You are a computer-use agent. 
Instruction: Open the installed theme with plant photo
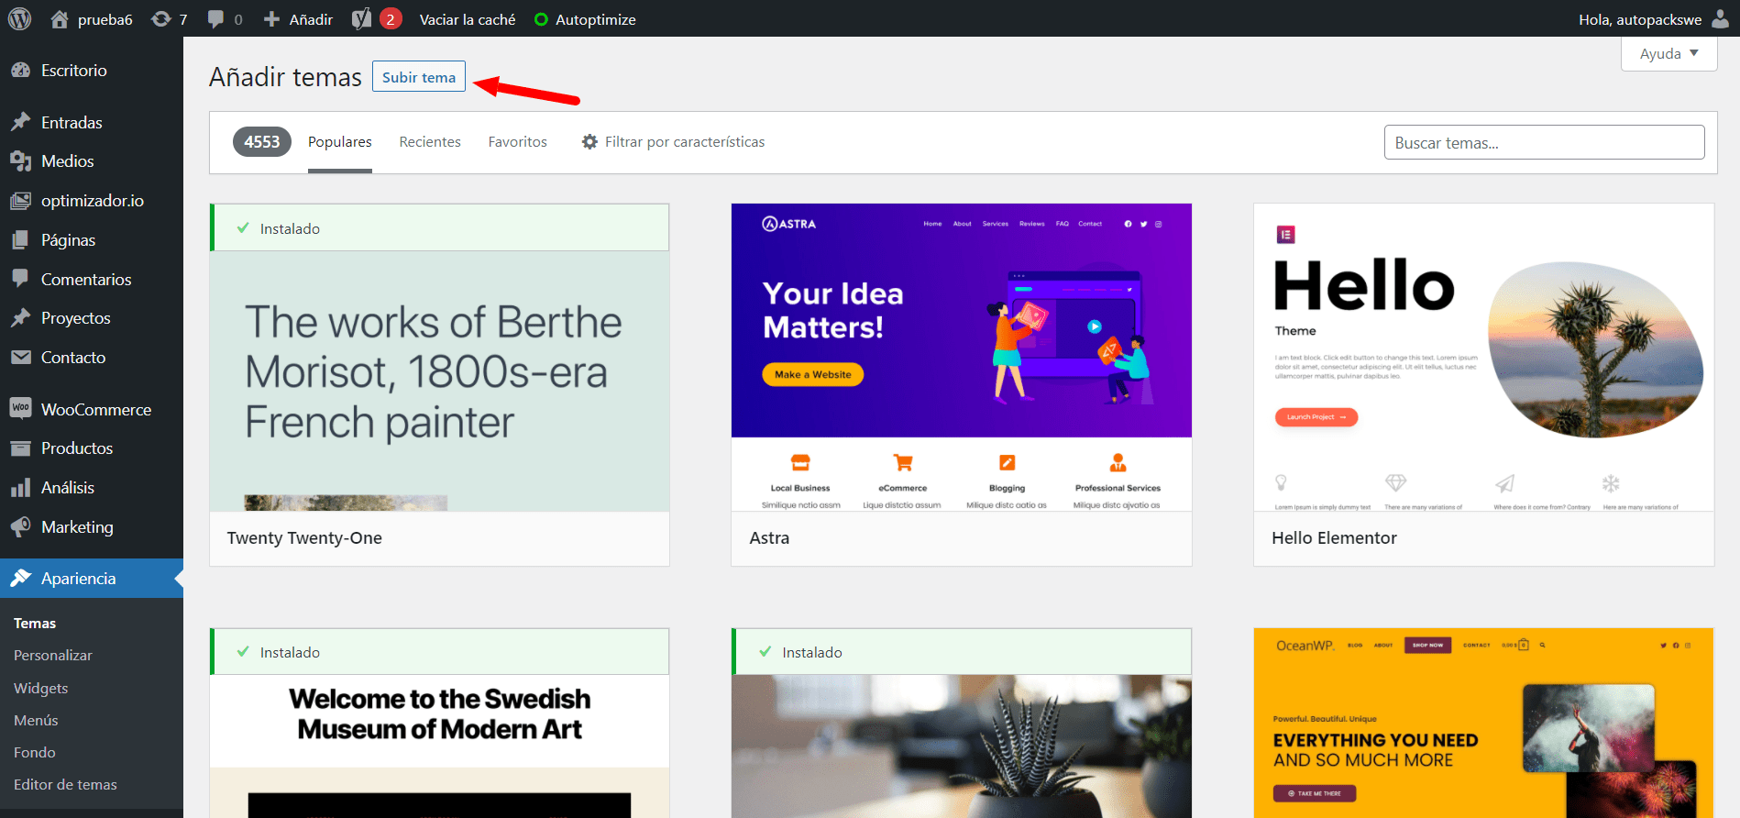pyautogui.click(x=962, y=746)
